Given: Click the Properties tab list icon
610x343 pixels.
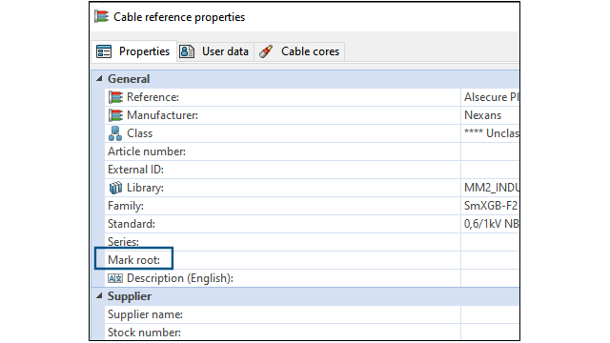Looking at the screenshot, I should tap(104, 51).
